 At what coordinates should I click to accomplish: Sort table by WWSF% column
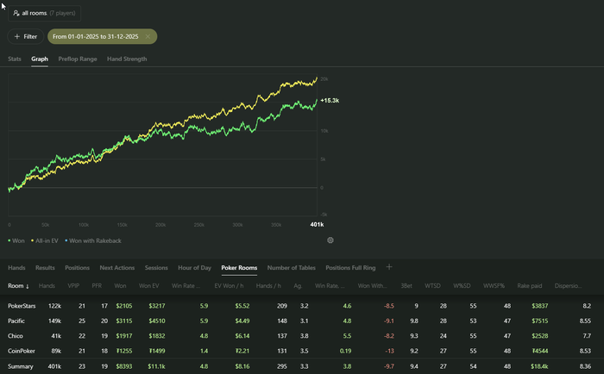coord(494,285)
